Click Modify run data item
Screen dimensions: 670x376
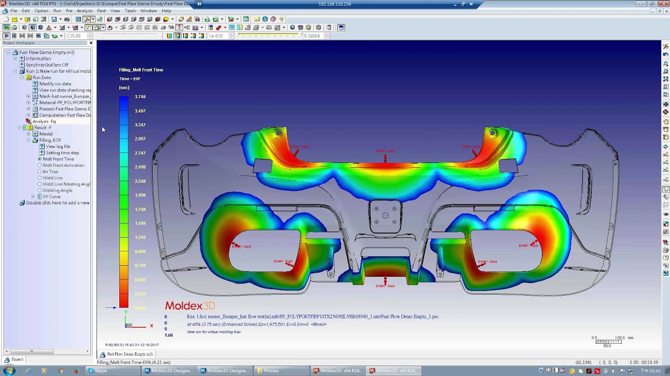(x=55, y=84)
